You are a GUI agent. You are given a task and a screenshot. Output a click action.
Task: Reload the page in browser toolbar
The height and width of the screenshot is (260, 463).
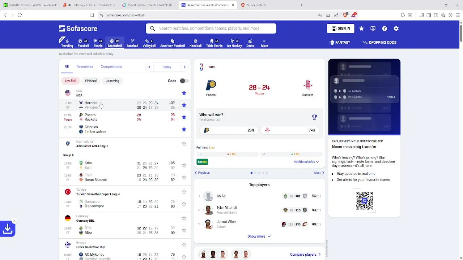[20, 15]
